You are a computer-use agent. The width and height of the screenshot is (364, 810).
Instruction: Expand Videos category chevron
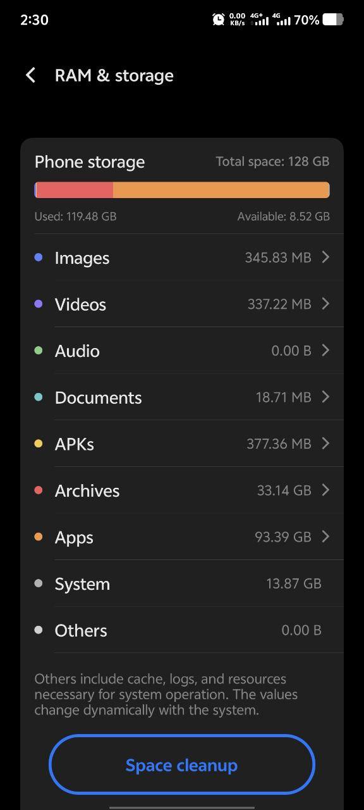pyautogui.click(x=325, y=304)
